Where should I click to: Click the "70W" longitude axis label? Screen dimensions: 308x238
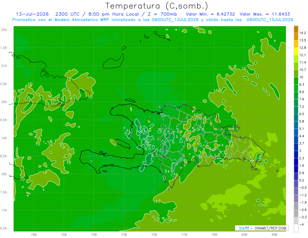tap(214, 234)
